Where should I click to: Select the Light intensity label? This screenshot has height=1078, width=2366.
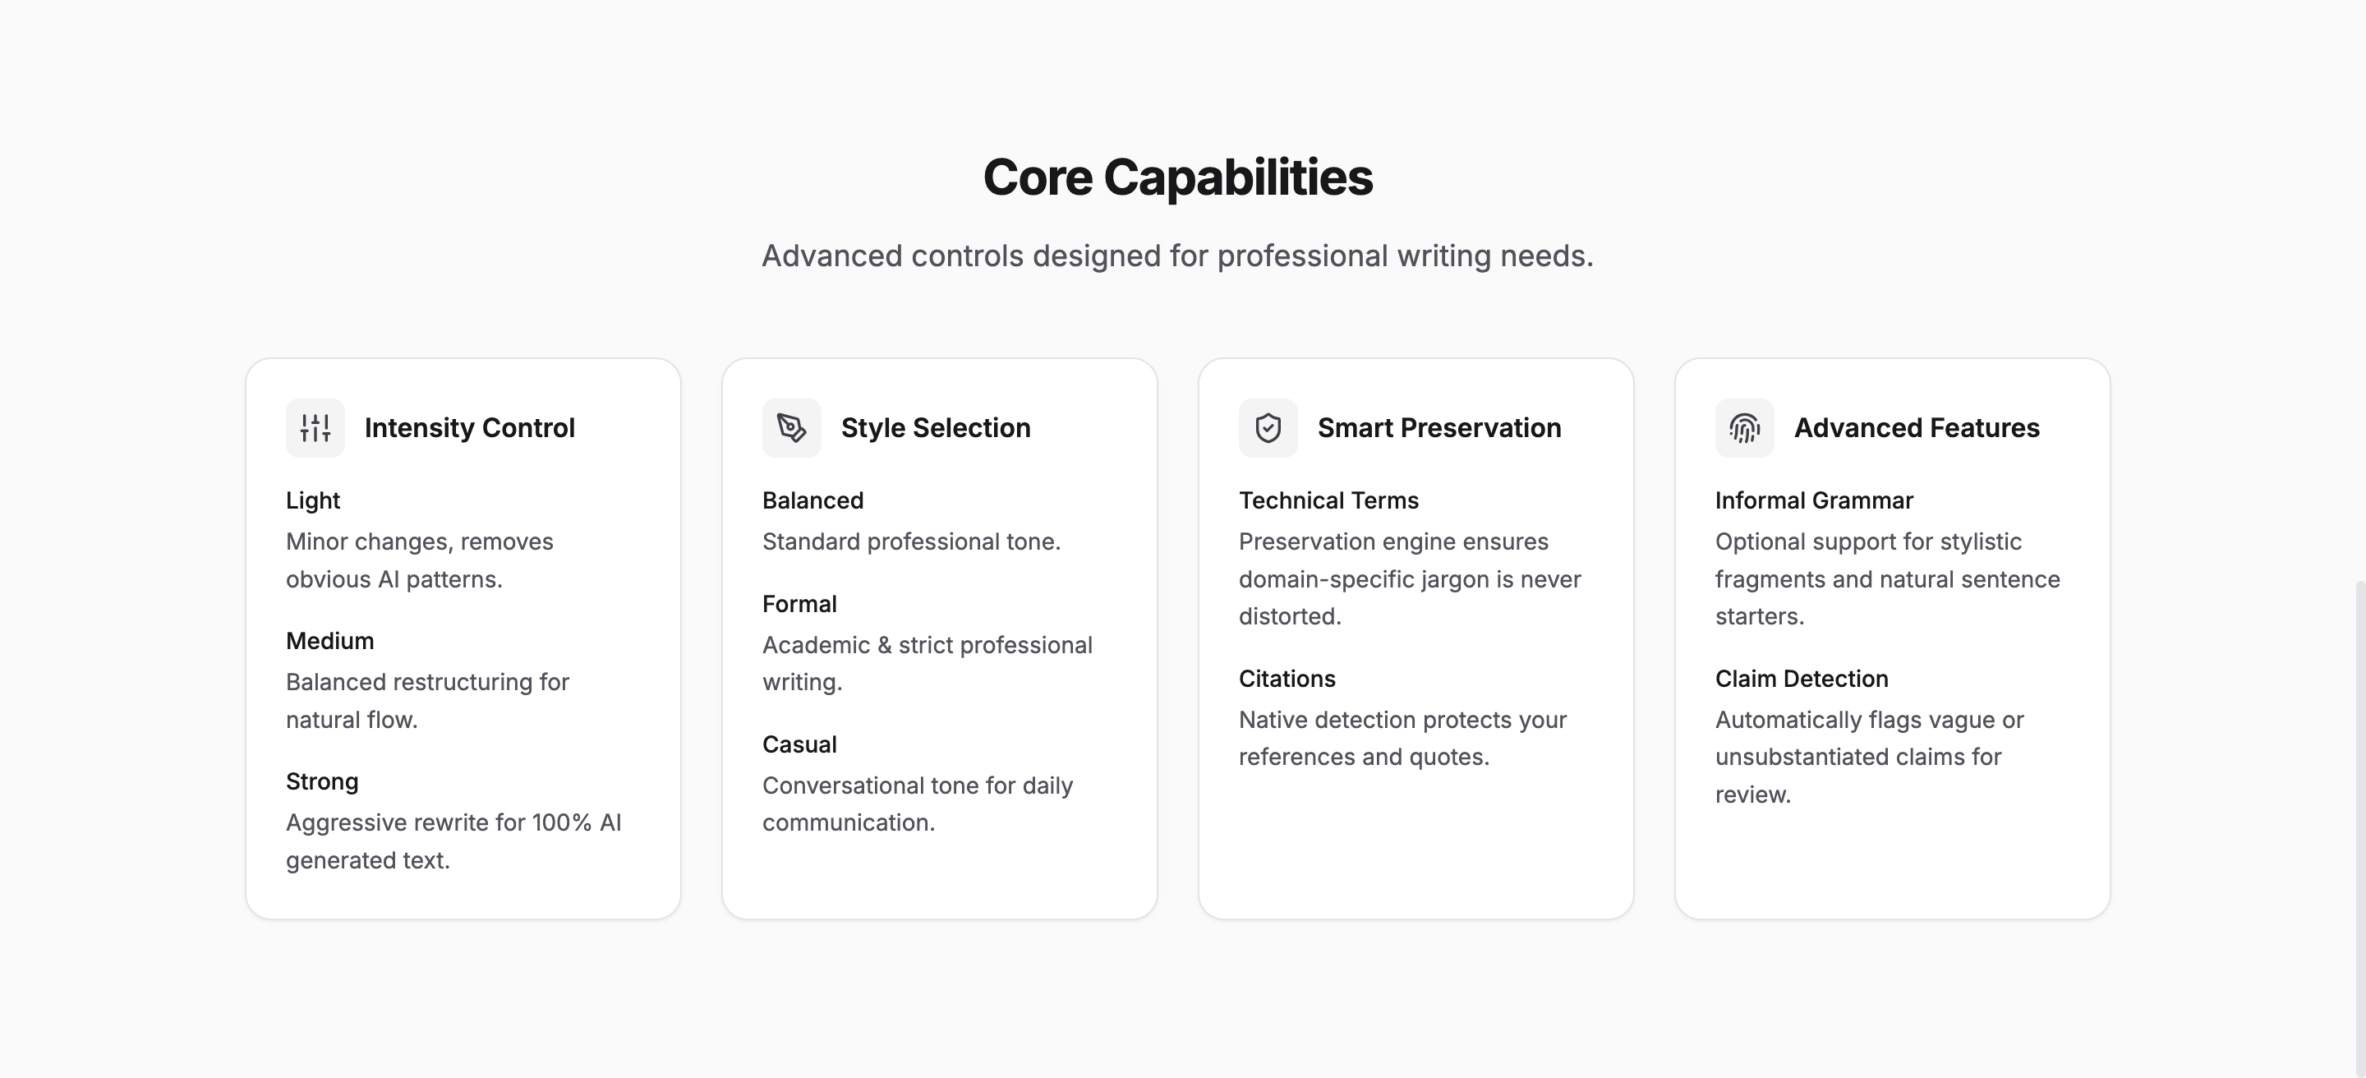click(313, 500)
